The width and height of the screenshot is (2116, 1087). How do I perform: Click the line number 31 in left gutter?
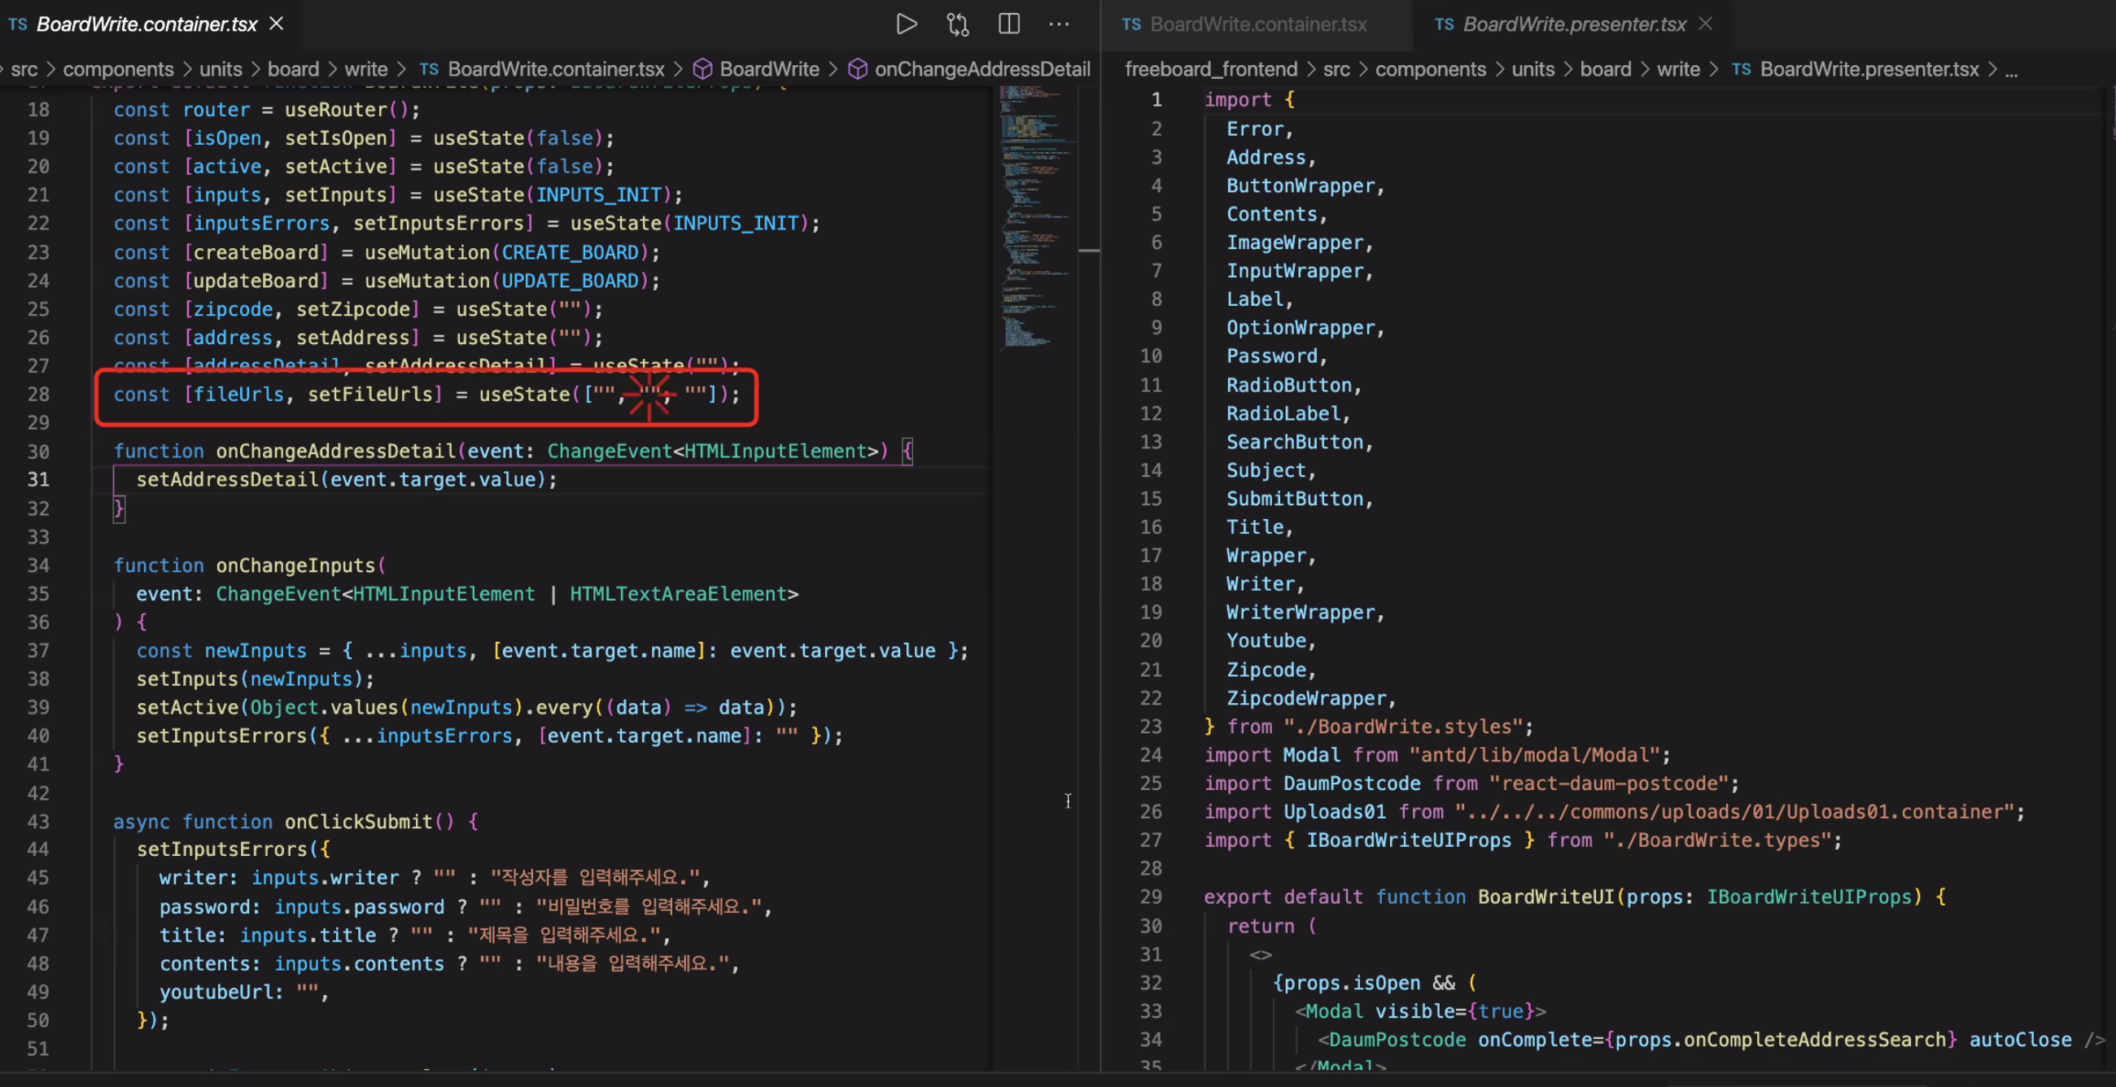click(x=38, y=479)
